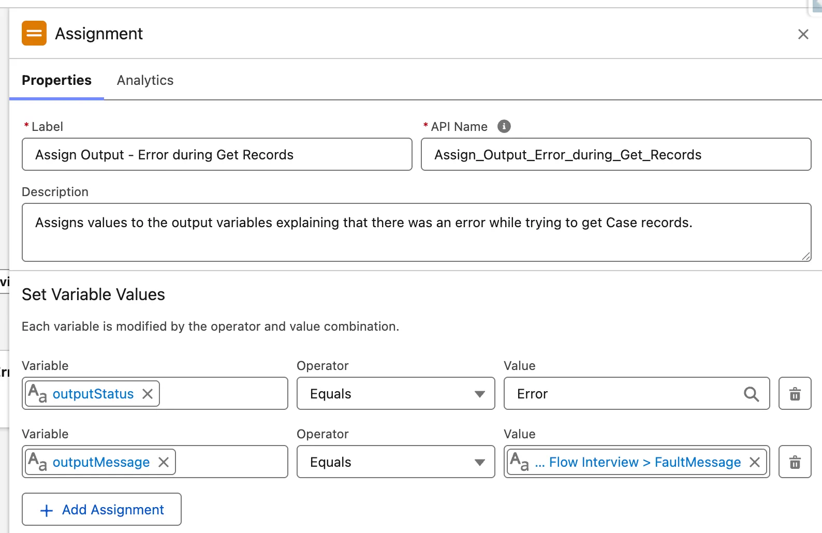822x533 pixels.
Task: Click the Description box resize handle
Action: 806,256
